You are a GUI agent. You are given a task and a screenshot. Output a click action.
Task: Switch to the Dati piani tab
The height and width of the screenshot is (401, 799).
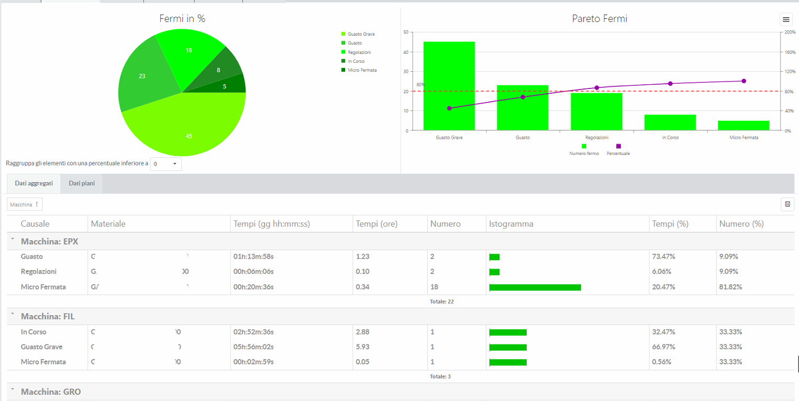click(82, 184)
